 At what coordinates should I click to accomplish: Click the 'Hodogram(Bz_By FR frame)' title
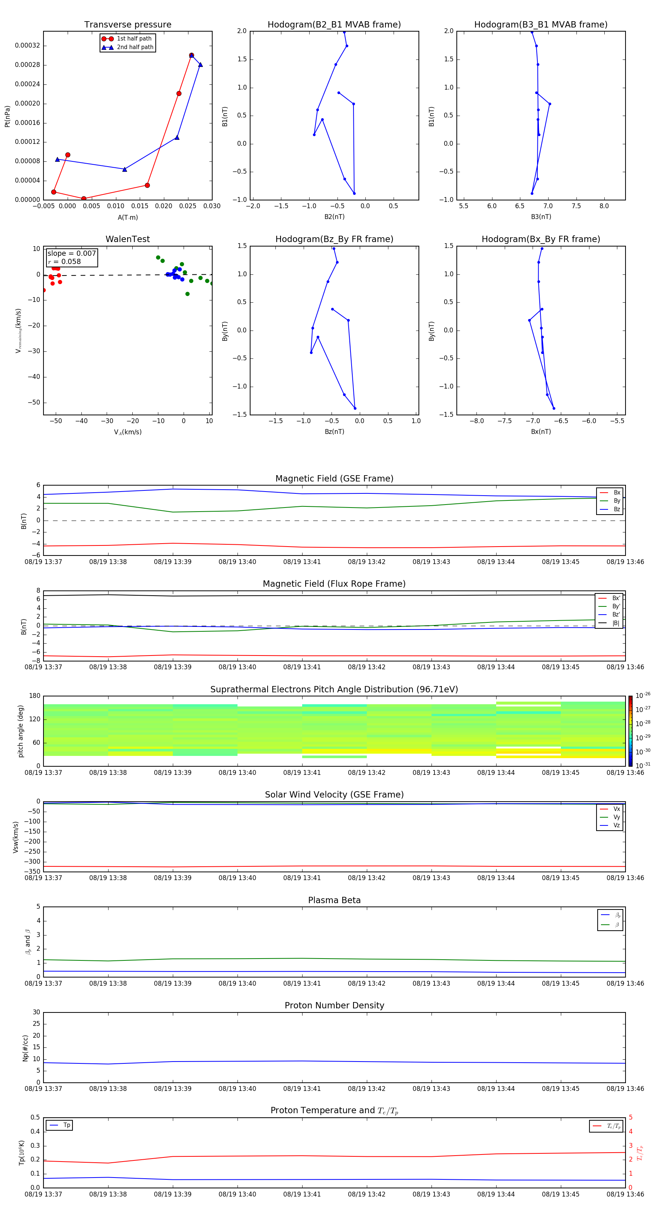coord(334,239)
